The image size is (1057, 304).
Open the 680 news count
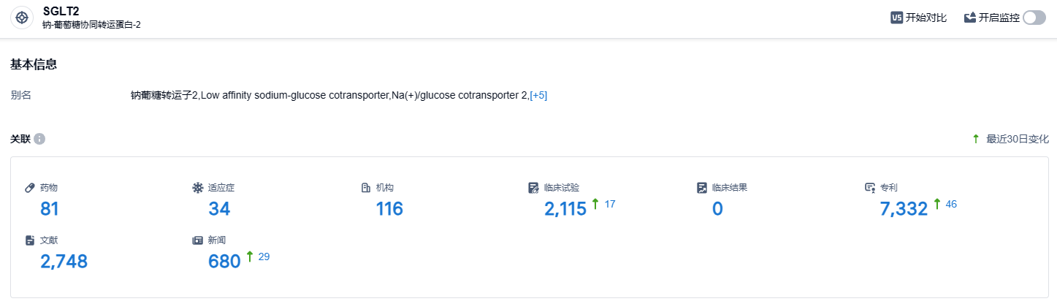pos(224,261)
